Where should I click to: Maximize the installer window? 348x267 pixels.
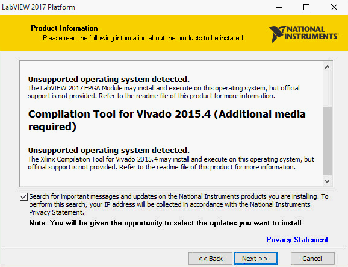pyautogui.click(x=306, y=7)
